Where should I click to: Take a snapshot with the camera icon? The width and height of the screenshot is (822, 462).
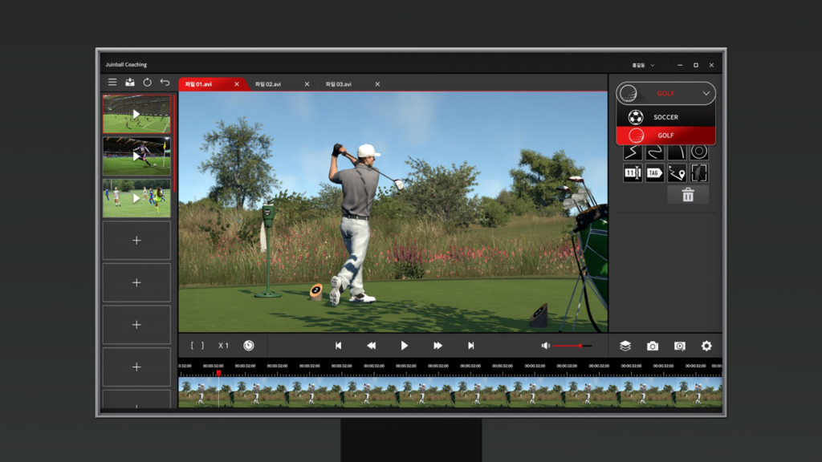pyautogui.click(x=652, y=346)
